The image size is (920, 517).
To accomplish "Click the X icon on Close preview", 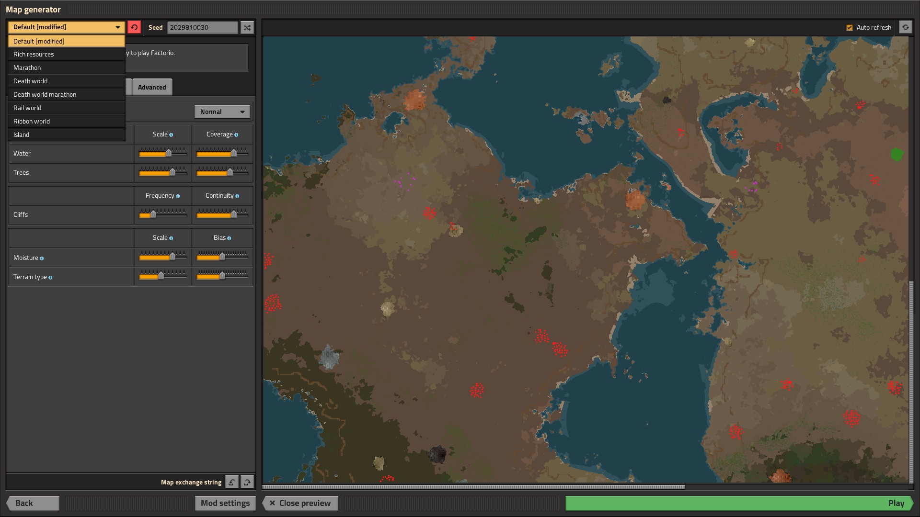I will coord(272,503).
